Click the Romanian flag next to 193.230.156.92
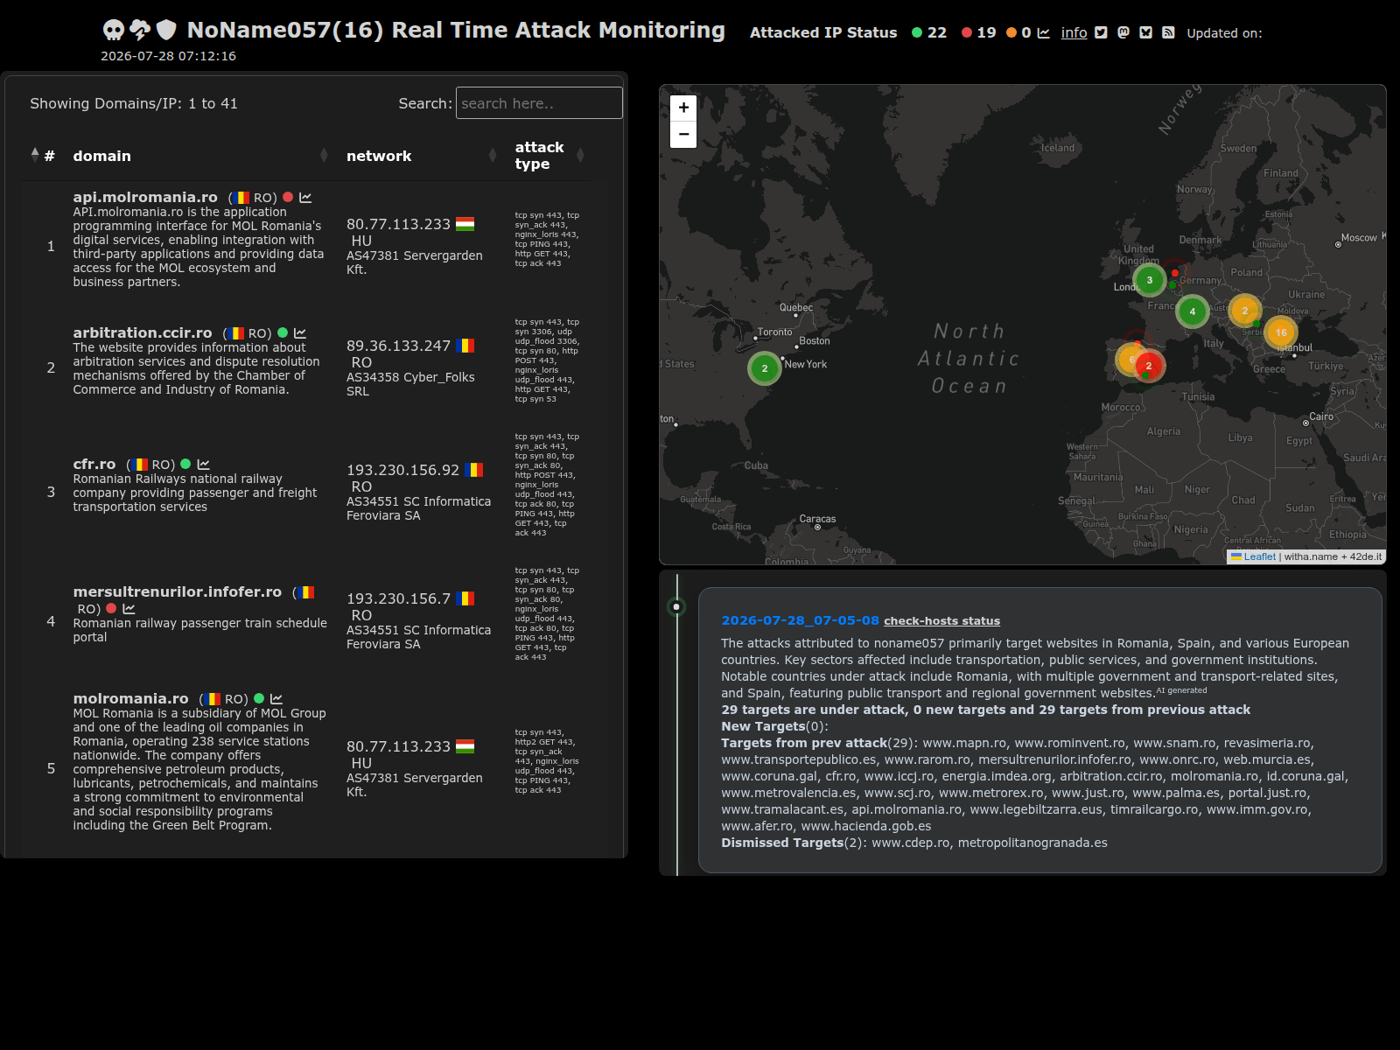Viewport: 1400px width, 1050px height. [x=473, y=470]
